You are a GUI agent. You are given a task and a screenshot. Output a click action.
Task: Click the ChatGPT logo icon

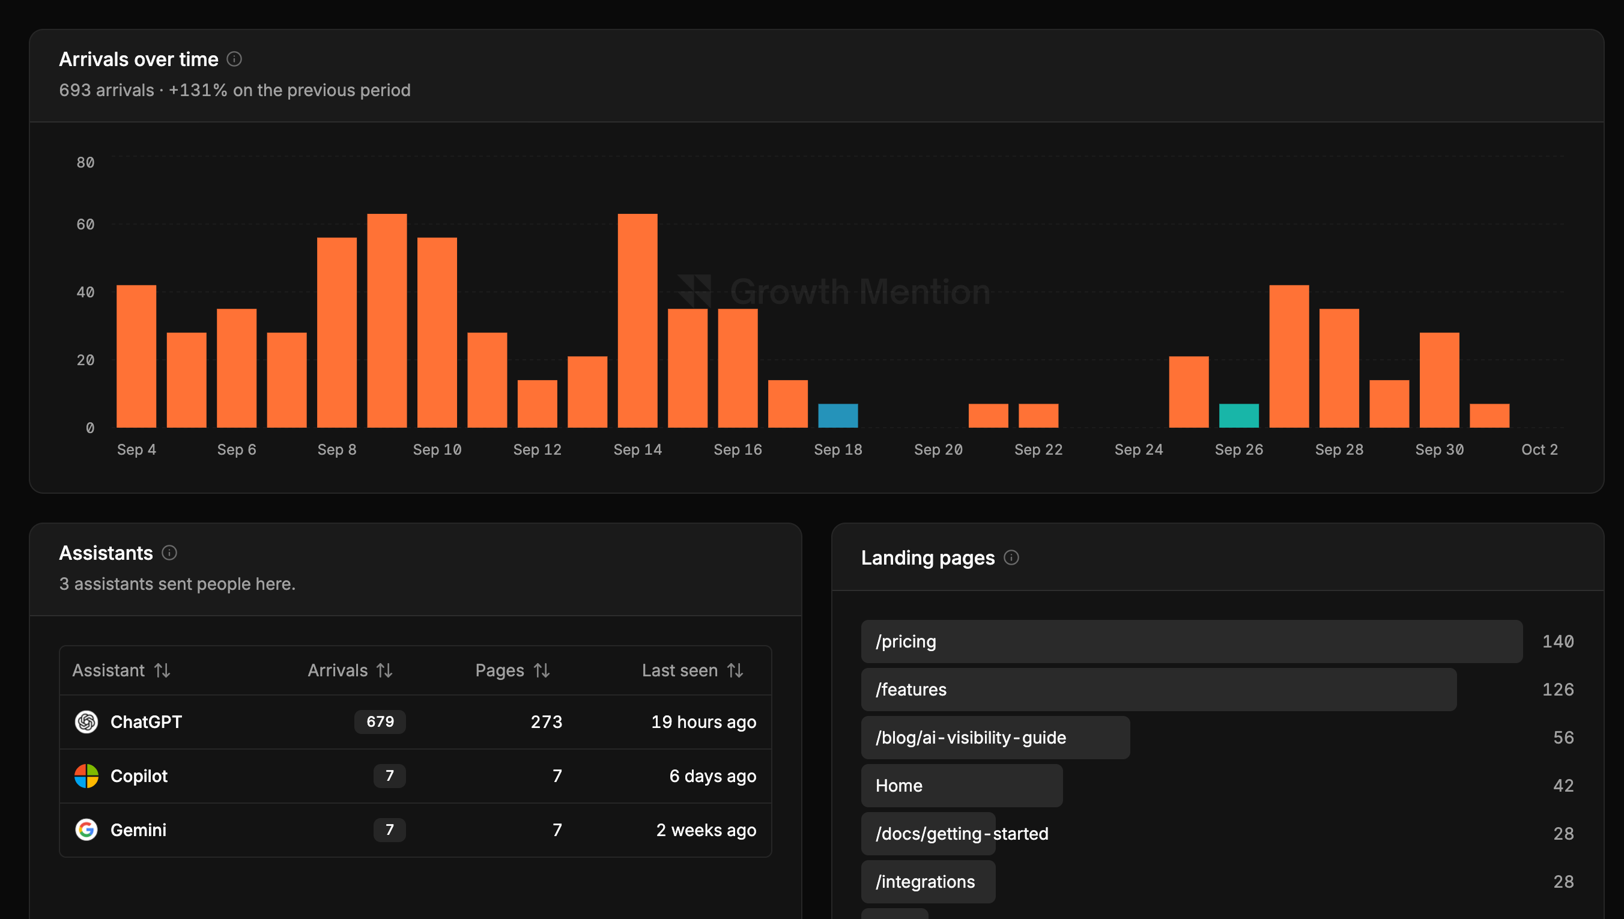pyautogui.click(x=86, y=721)
